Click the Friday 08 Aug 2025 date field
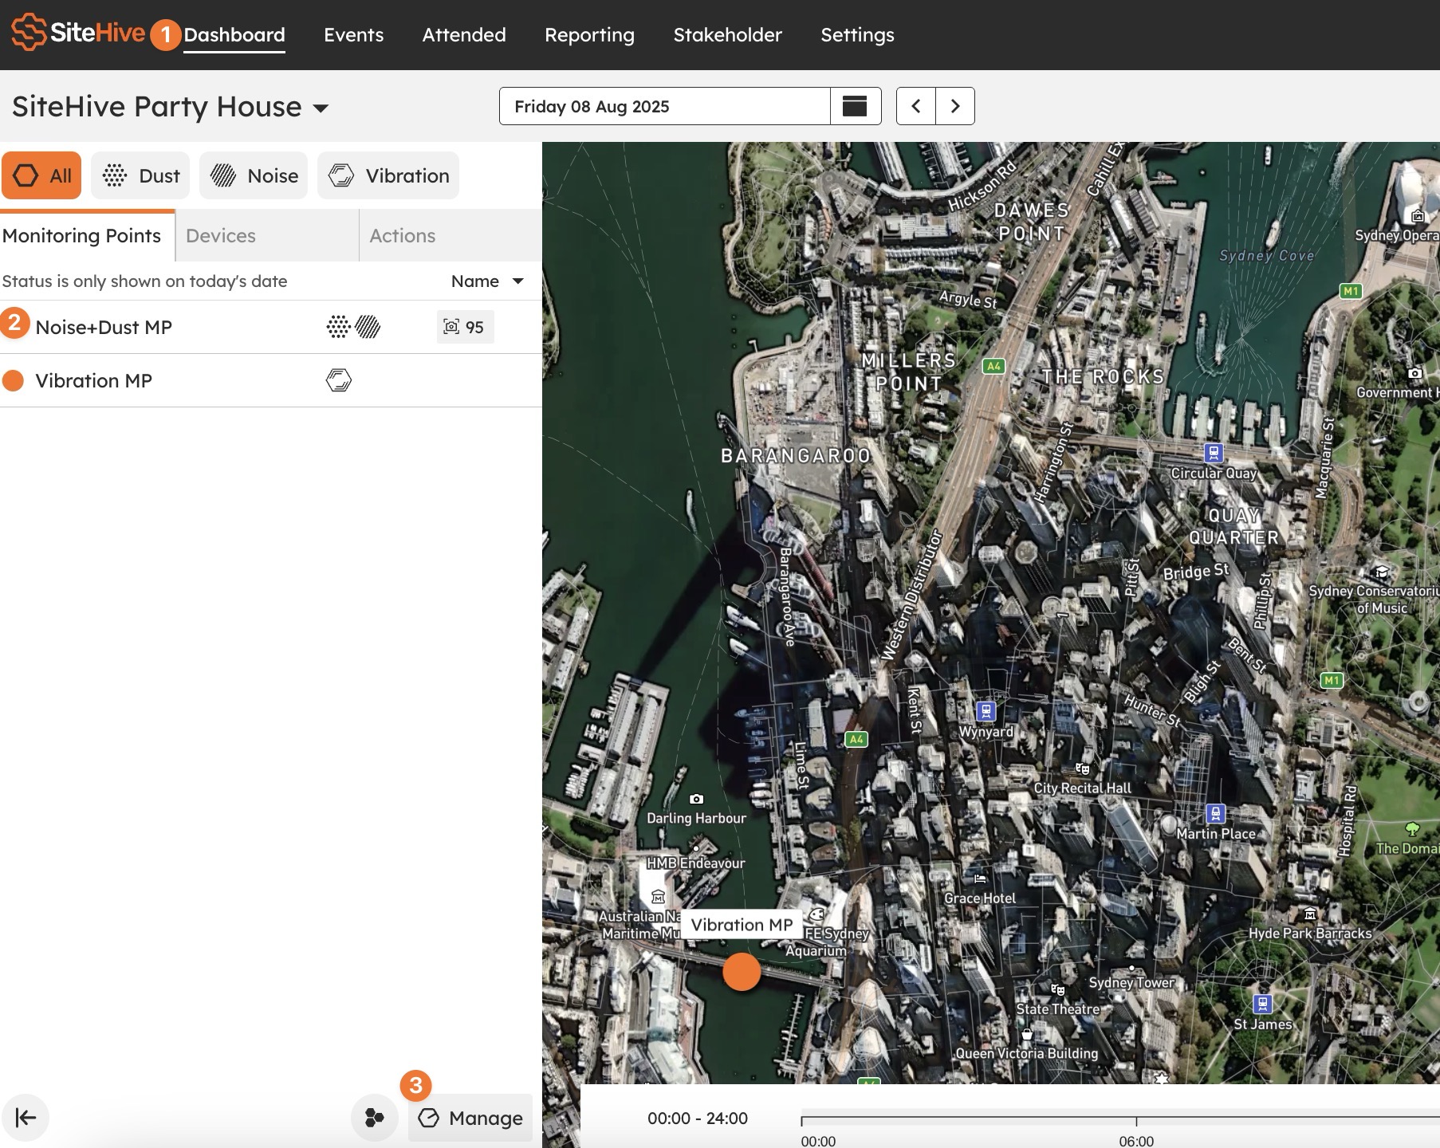Viewport: 1440px width, 1148px height. point(665,106)
